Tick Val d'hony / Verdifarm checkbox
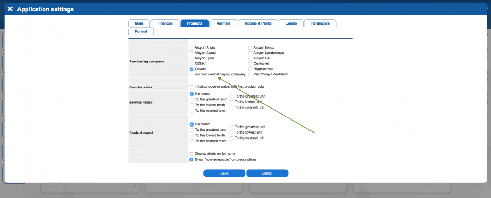The image size is (491, 198). click(250, 75)
